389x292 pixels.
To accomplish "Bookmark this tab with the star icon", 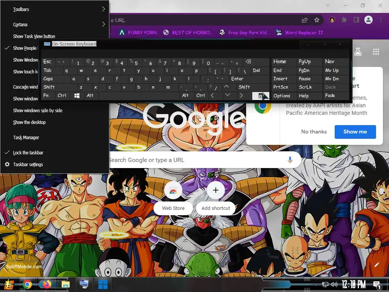I will (x=317, y=20).
